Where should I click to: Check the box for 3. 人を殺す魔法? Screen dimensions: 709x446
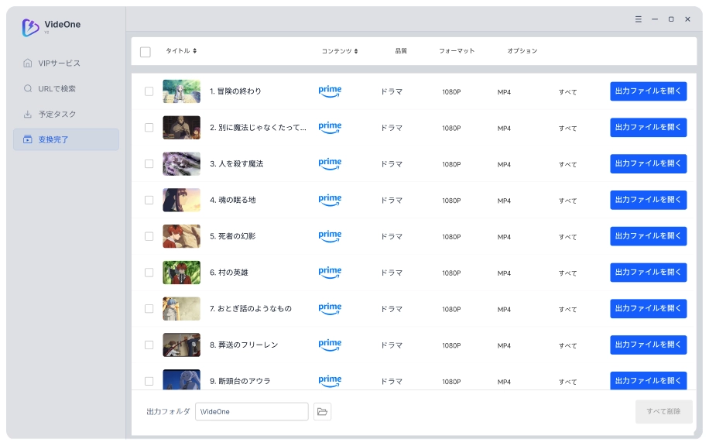coord(149,163)
